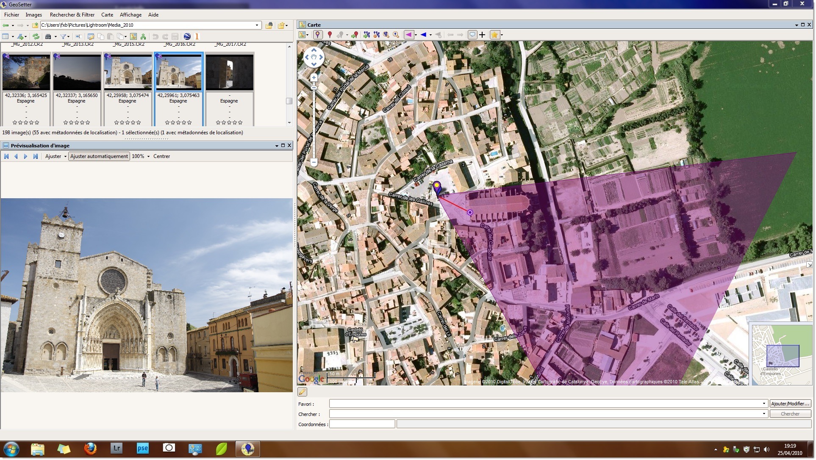Go to first image in preview
This screenshot has width=816, height=460.
coord(6,156)
